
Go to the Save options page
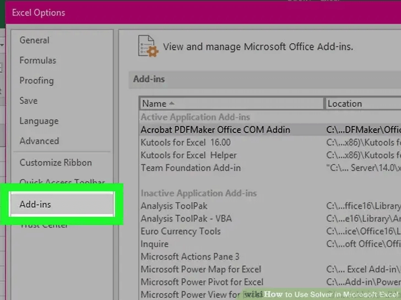[x=29, y=101]
